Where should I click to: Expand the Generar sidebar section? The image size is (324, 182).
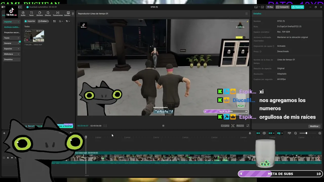12,43
